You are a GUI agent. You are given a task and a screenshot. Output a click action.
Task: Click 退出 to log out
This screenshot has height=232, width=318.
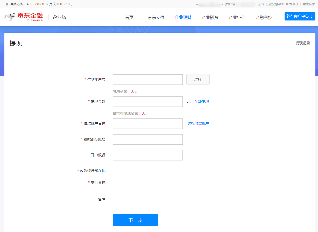pyautogui.click(x=260, y=4)
